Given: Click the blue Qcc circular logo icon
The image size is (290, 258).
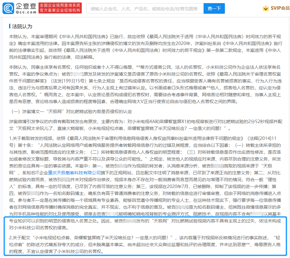Looking at the screenshot, I should click(x=8, y=8).
